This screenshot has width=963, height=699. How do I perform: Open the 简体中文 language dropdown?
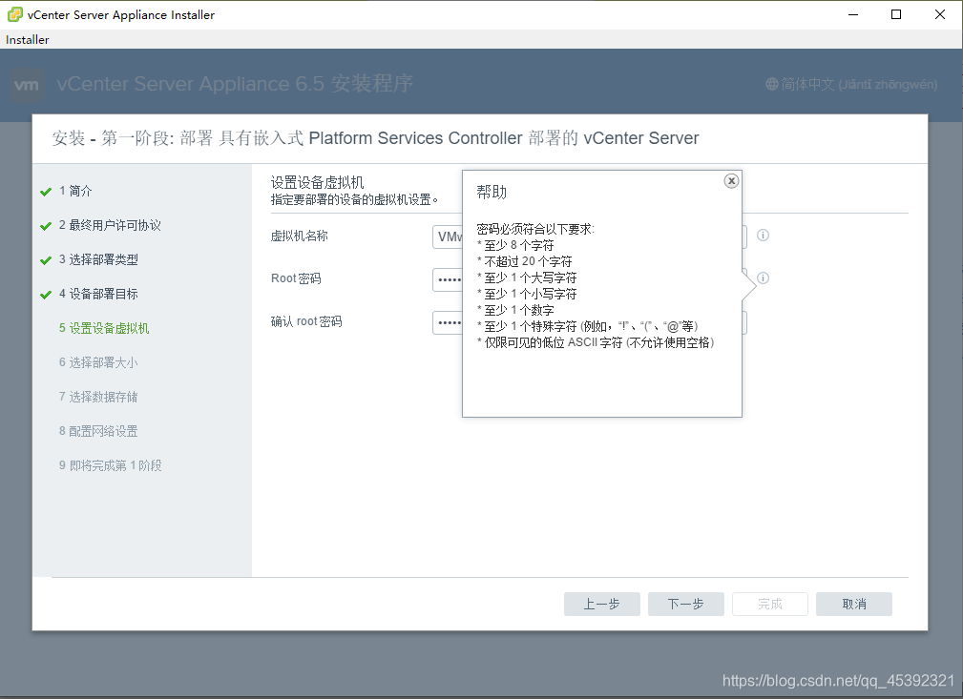coord(851,84)
